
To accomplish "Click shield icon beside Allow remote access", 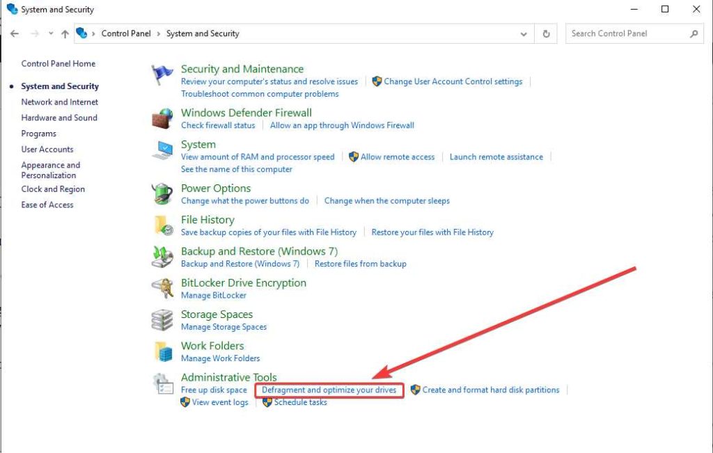I will click(x=353, y=157).
